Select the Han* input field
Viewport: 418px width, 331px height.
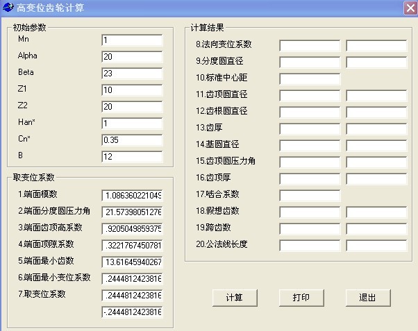pyautogui.click(x=132, y=124)
